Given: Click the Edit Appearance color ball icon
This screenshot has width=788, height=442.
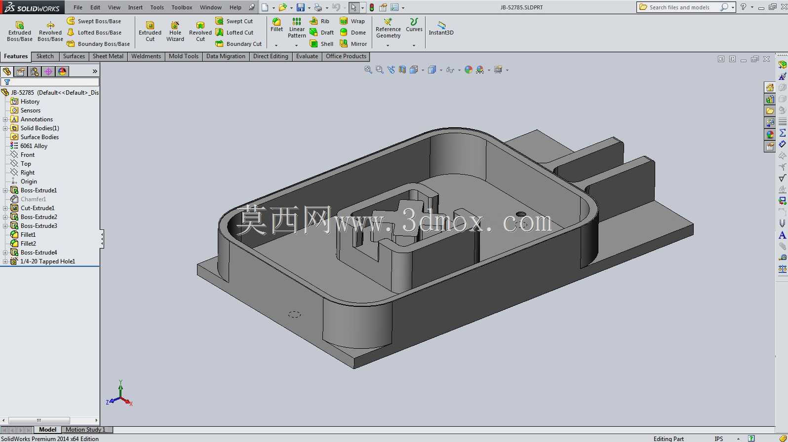Looking at the screenshot, I should (x=469, y=70).
